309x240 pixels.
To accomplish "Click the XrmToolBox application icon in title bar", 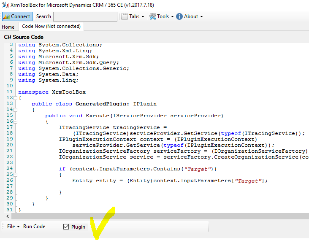I will (5, 5).
